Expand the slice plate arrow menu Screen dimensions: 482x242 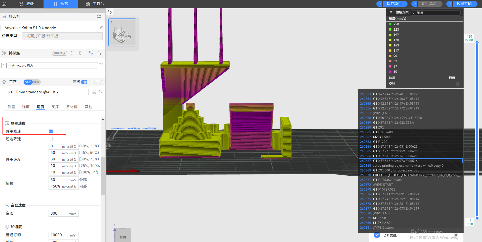tap(415, 4)
